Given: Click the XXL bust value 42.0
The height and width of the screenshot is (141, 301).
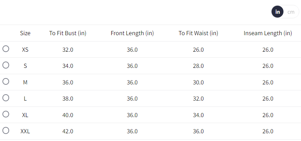Looking at the screenshot, I should coord(68,132).
